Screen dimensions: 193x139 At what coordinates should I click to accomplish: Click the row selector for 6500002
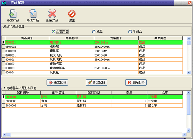[4, 47]
